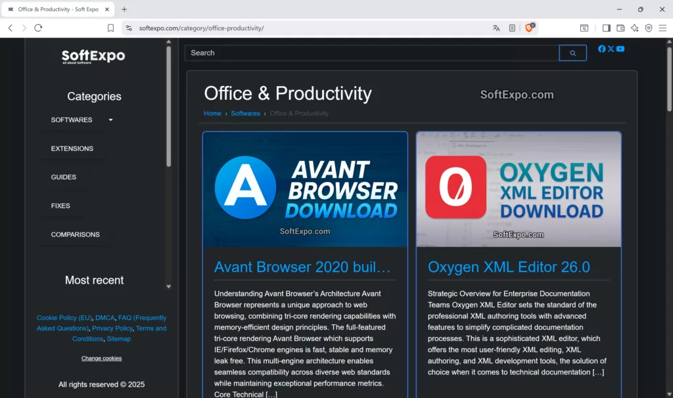The image size is (673, 398).
Task: Toggle the browser sidebar panel icon
Action: pos(606,28)
